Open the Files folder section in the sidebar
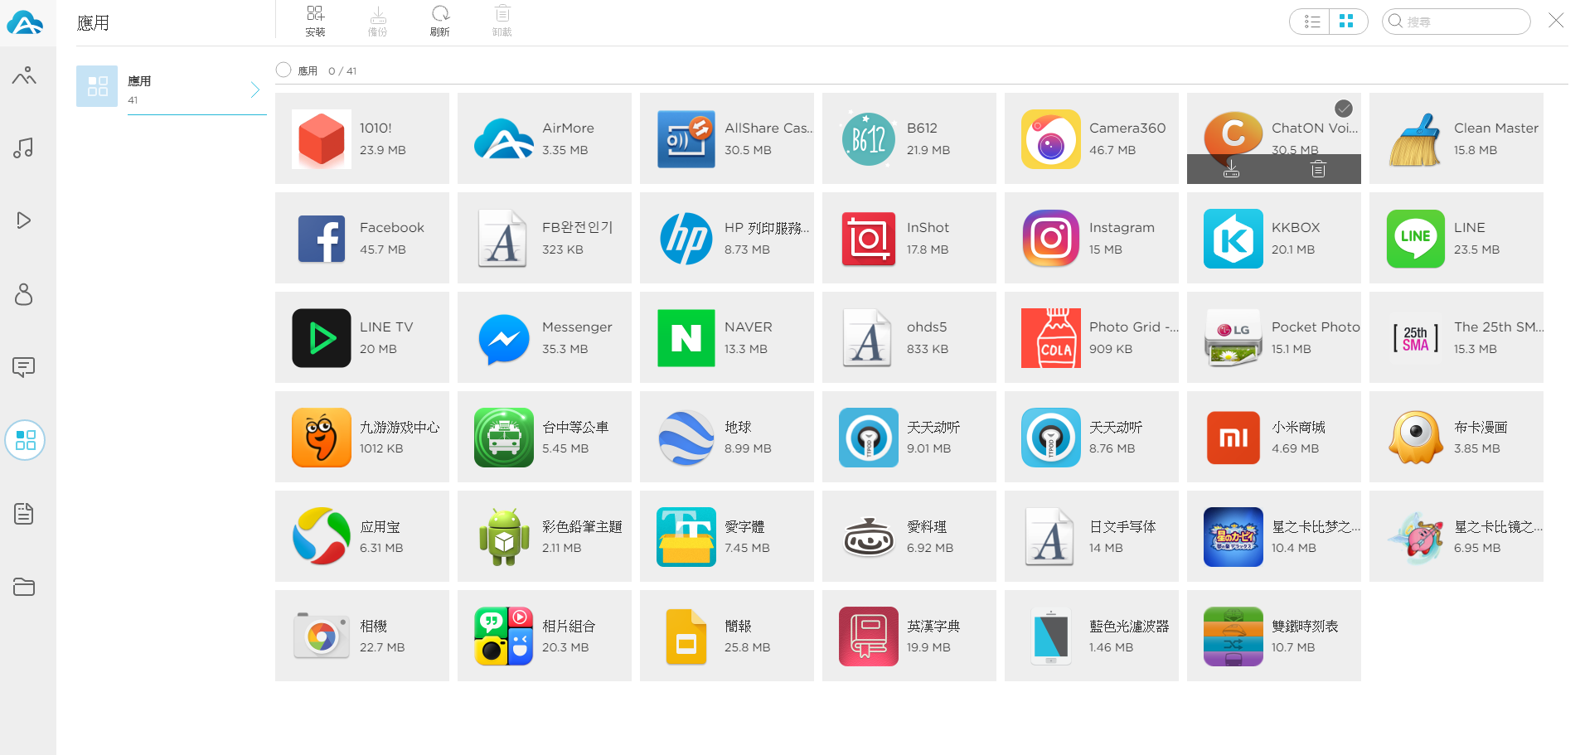The width and height of the screenshot is (1580, 755). [x=24, y=587]
